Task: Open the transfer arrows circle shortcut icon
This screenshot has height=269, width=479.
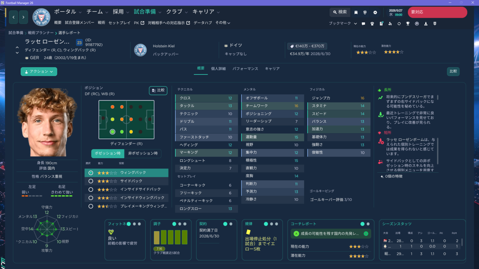Action: (399, 24)
